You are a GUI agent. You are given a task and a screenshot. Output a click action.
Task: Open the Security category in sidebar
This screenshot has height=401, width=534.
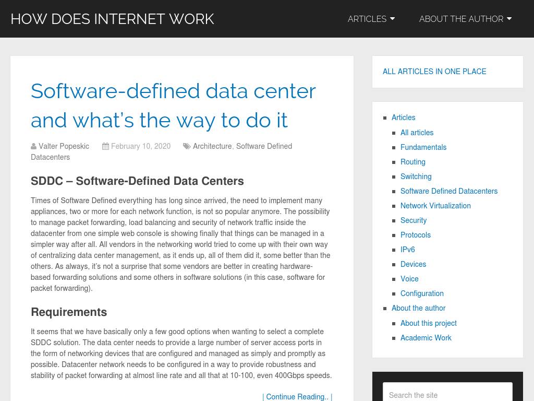coord(414,221)
